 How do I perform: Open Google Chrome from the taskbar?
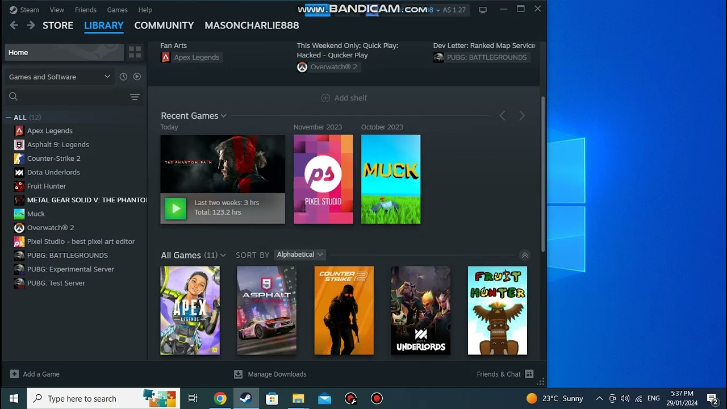[x=220, y=398]
